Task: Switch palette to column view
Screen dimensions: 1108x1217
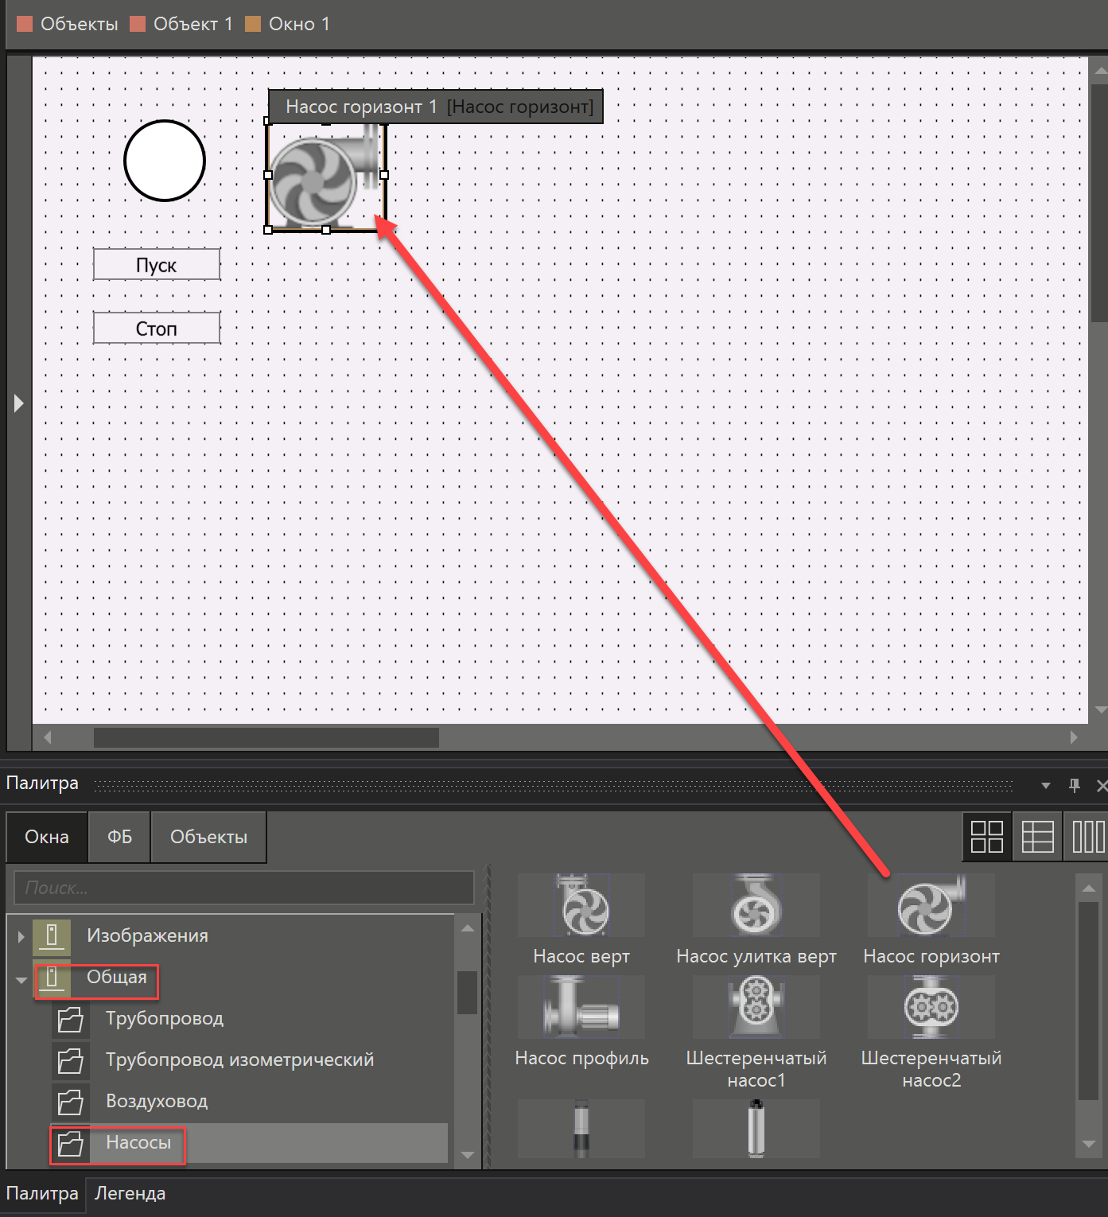Action: pos(1087,837)
